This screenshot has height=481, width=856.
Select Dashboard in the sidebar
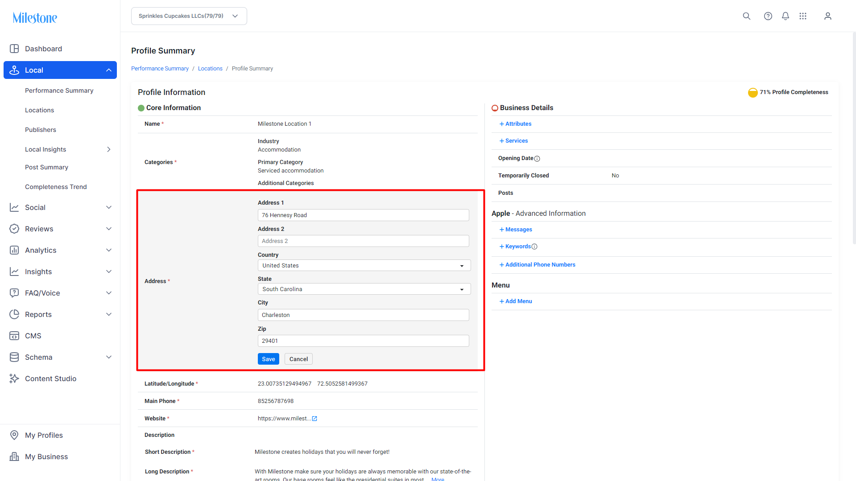[43, 49]
